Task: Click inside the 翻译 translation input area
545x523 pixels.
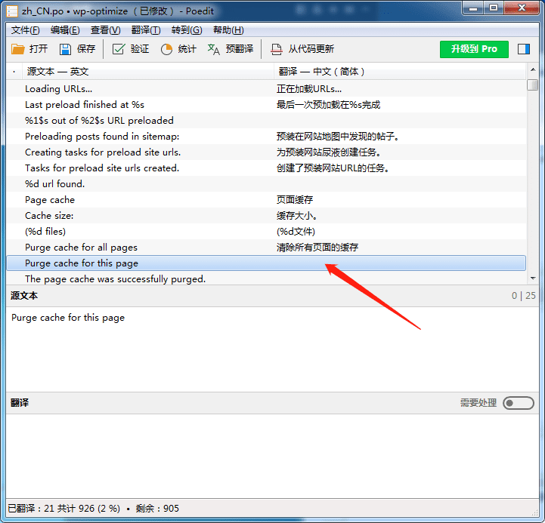Action: click(272, 456)
